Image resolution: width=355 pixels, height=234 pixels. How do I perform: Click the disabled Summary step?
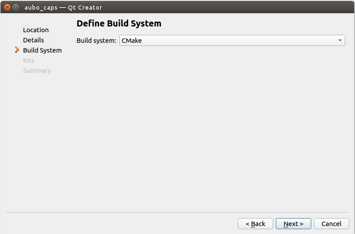37,71
